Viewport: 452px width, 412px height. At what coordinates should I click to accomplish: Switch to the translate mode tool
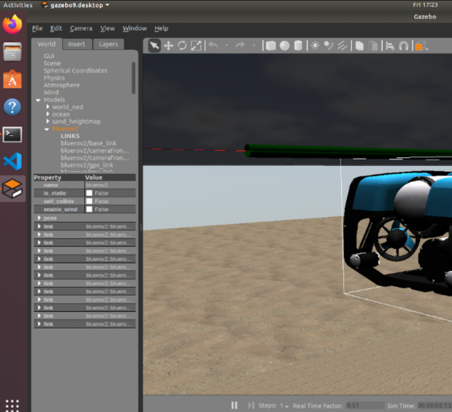pyautogui.click(x=168, y=45)
